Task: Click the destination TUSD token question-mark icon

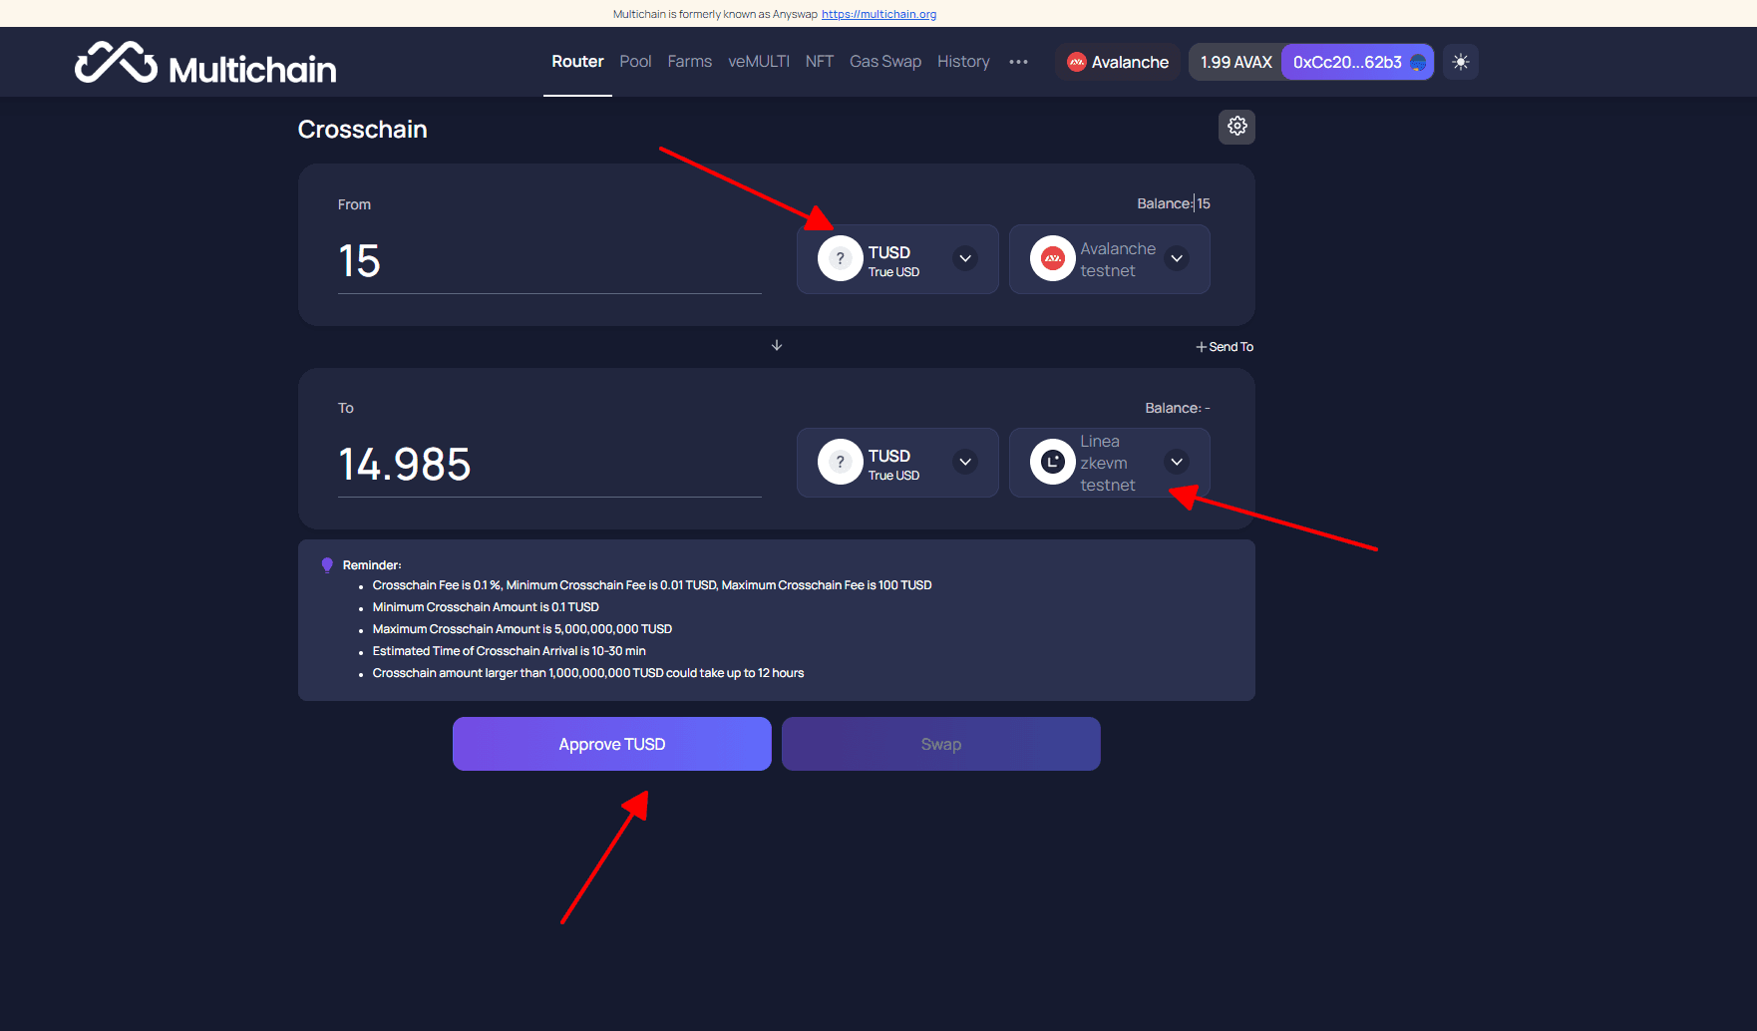Action: (x=841, y=463)
